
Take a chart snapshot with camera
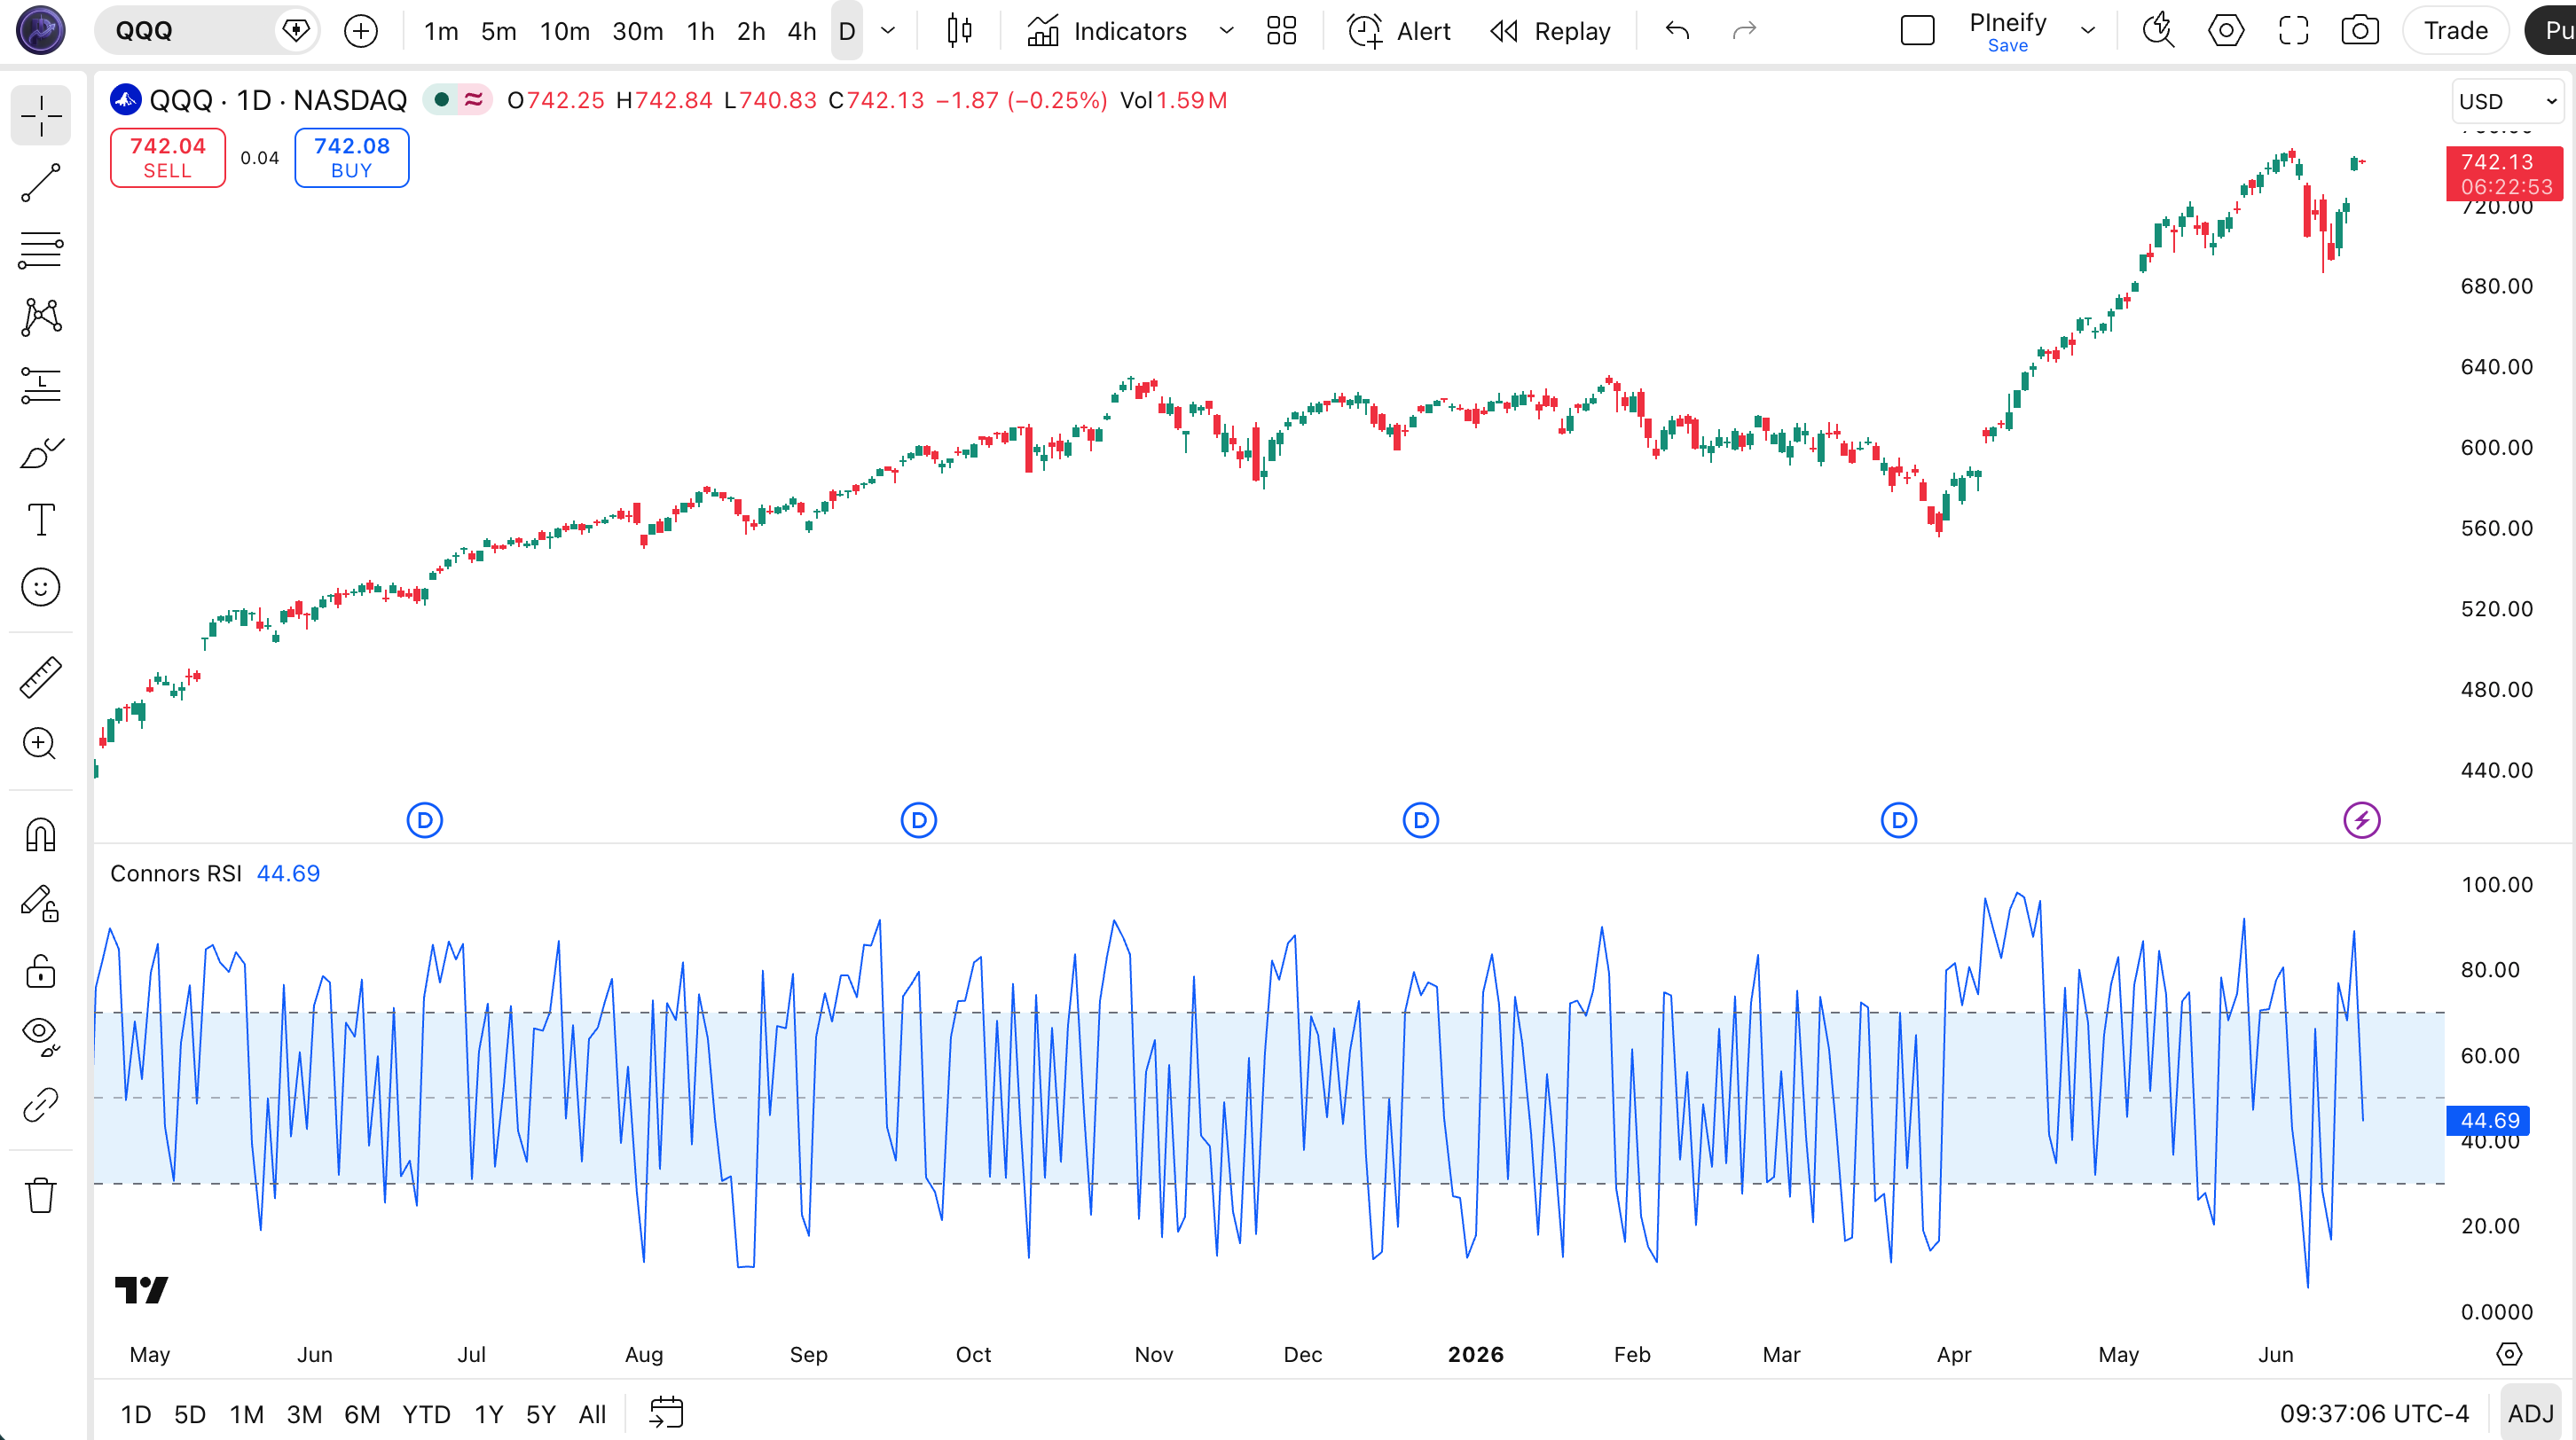click(x=2360, y=31)
